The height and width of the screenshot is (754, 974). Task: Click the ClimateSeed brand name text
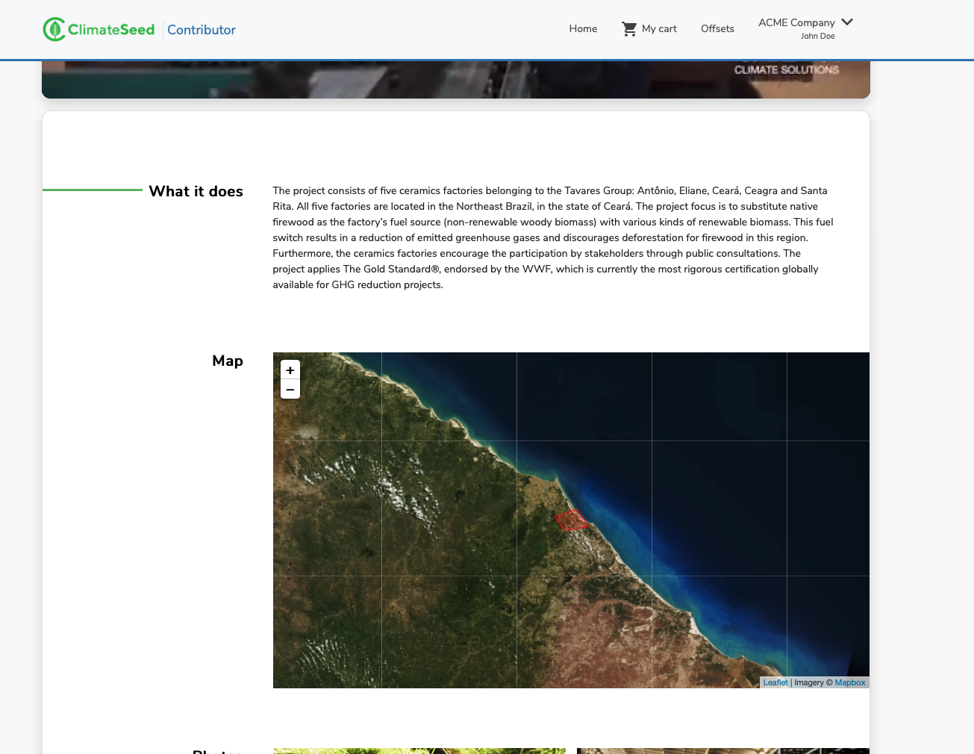(x=111, y=29)
